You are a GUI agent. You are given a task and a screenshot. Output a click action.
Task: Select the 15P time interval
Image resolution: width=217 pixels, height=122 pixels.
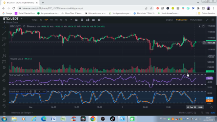click(x=46, y=20)
